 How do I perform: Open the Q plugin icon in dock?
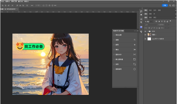pyautogui.click(x=141, y=32)
